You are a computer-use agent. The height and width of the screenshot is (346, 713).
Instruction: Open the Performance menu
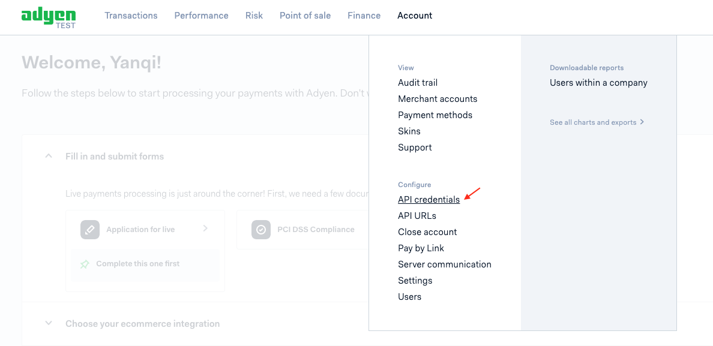pos(202,16)
